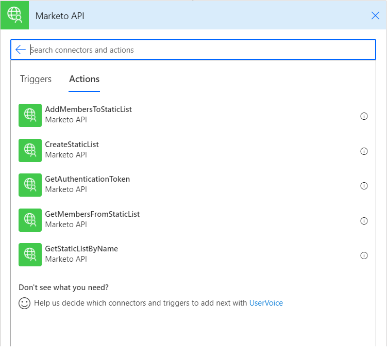Click the Marketo API connector icon in header
Screen dimensions: 387x351
click(x=14, y=15)
